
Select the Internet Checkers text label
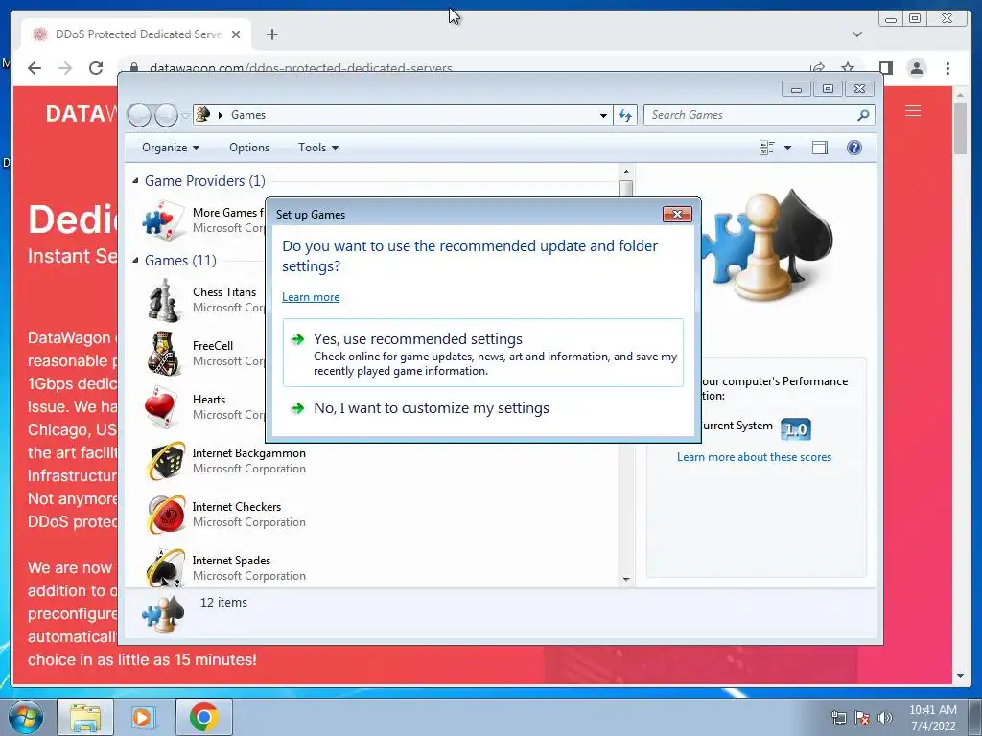coord(236,507)
